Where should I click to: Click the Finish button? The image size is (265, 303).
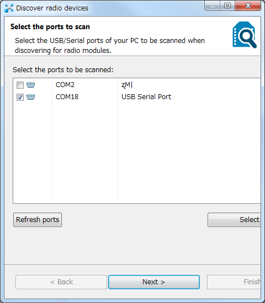[x=234, y=282]
